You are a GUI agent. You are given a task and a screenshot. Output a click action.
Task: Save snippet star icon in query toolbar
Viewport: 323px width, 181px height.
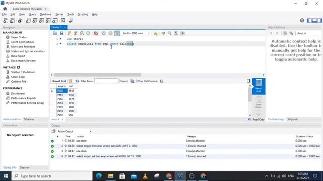pos(156,33)
